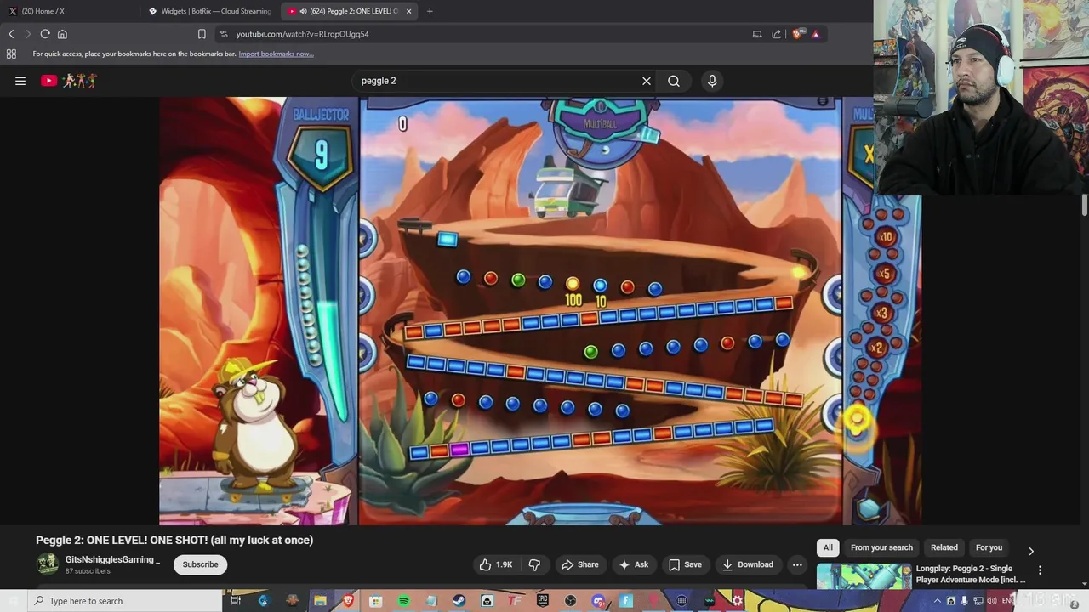
Task: Open the bookmarks bar apps grid icon
Action: coord(11,54)
